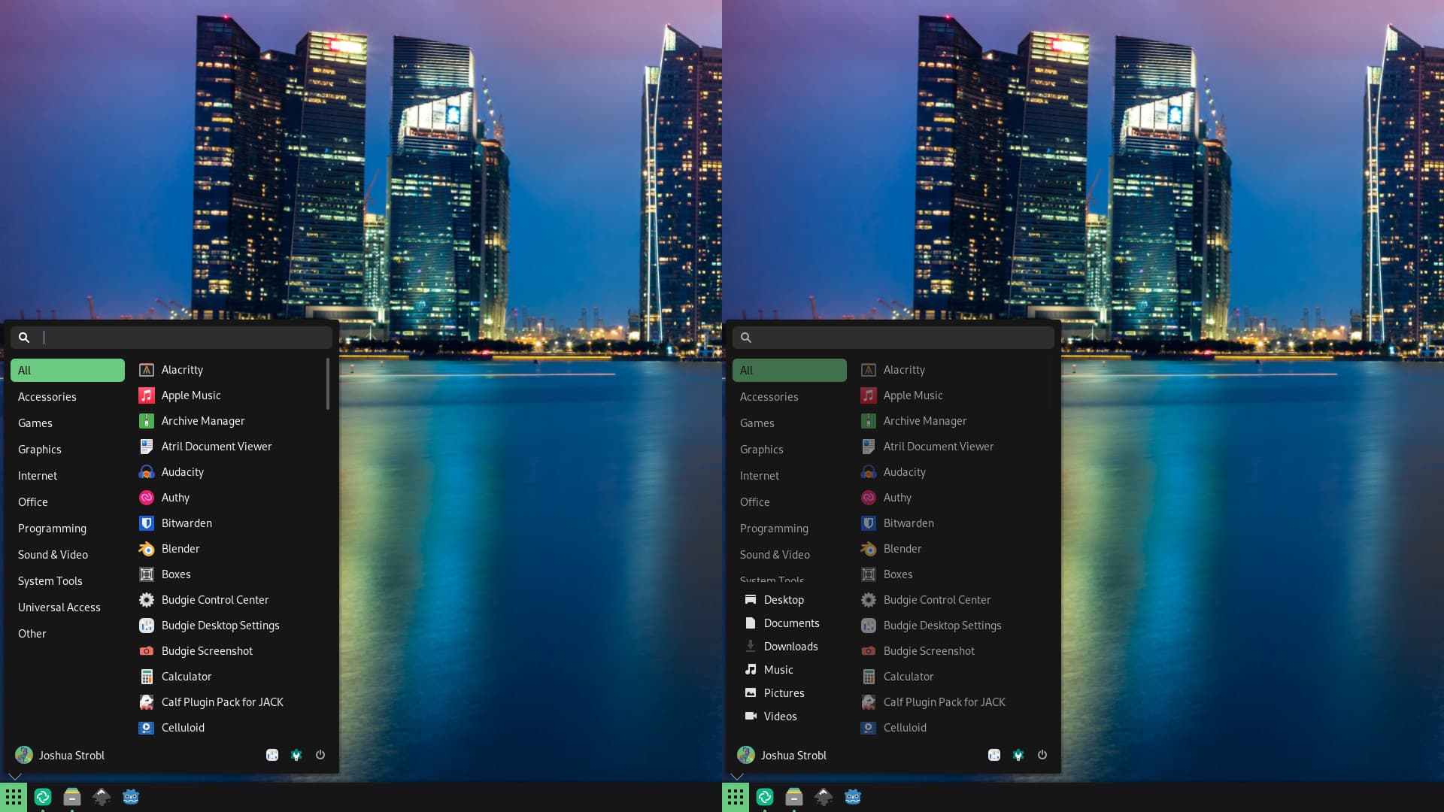Open Blender from the app list
1444x812 pixels.
(x=180, y=548)
